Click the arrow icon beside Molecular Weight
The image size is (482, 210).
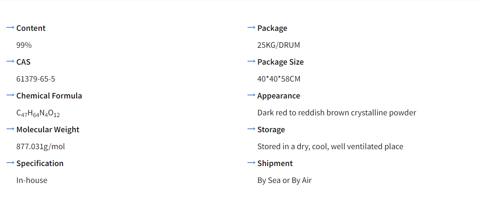pos(11,129)
